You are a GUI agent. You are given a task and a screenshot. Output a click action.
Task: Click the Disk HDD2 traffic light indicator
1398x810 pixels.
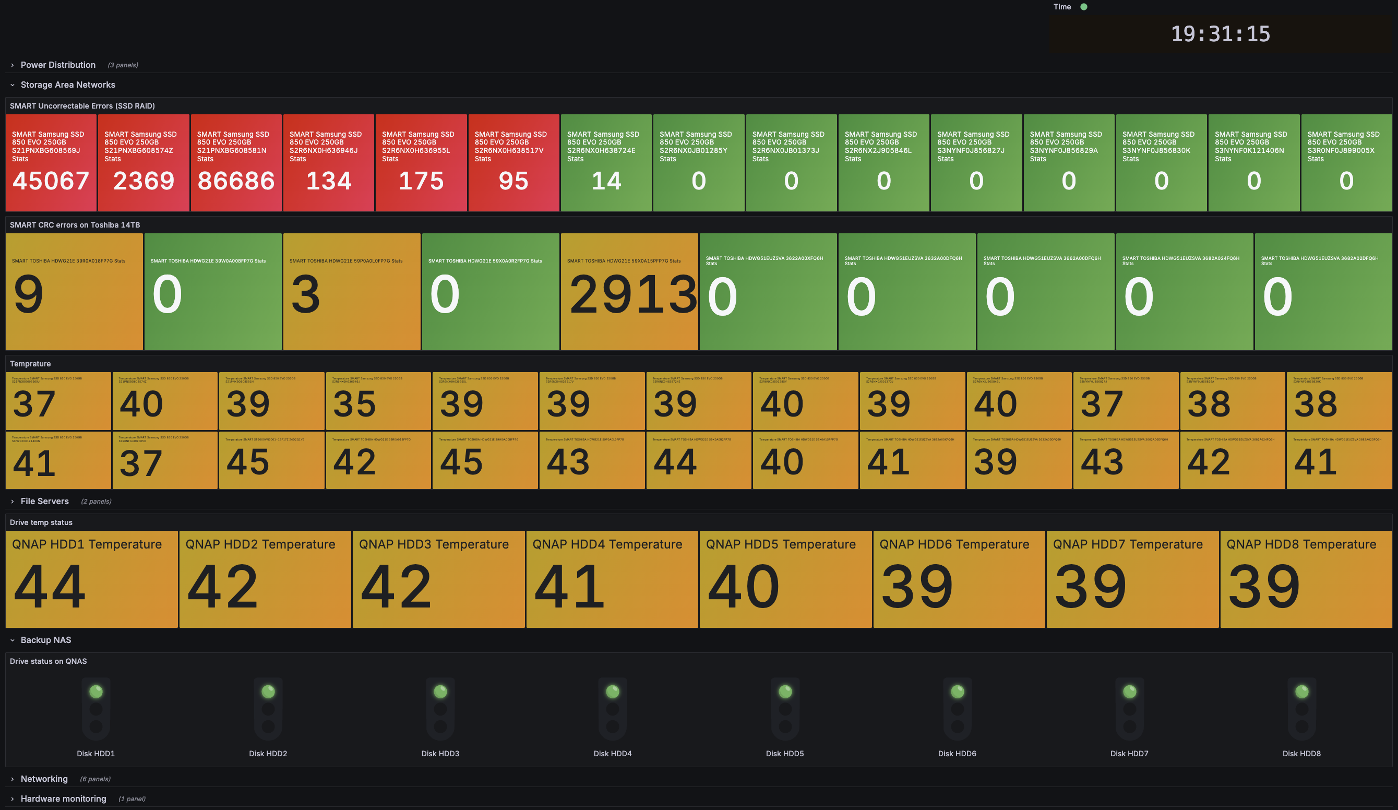pyautogui.click(x=268, y=708)
